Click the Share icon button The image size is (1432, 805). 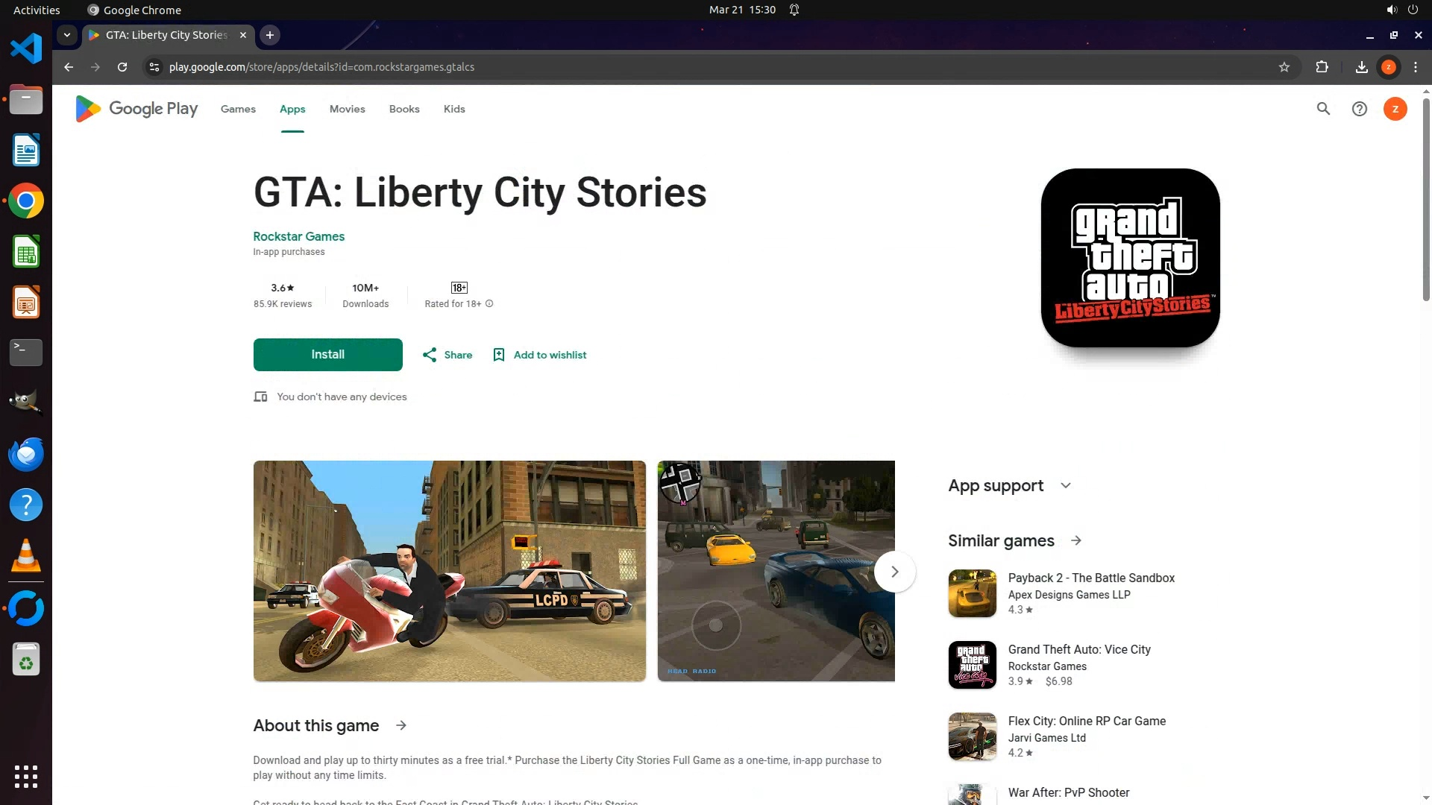(x=430, y=355)
